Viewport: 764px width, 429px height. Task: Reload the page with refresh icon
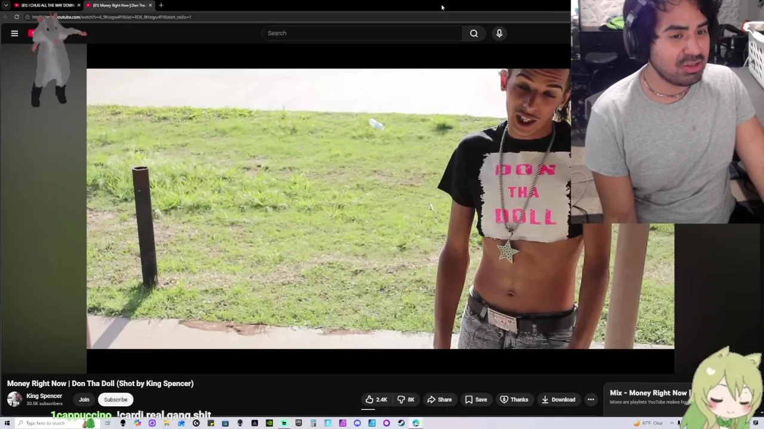click(17, 17)
